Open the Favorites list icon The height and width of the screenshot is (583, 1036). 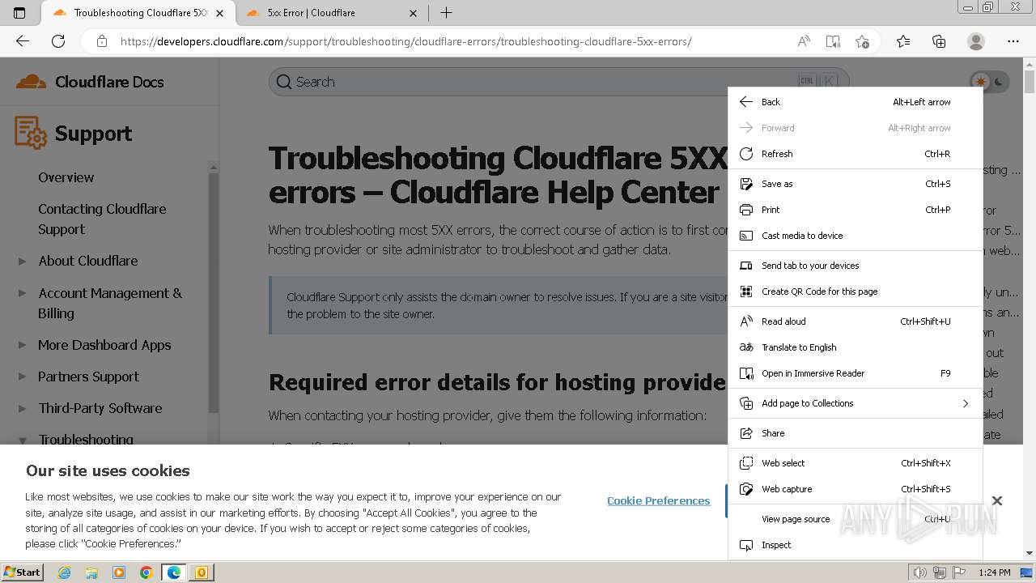903,41
